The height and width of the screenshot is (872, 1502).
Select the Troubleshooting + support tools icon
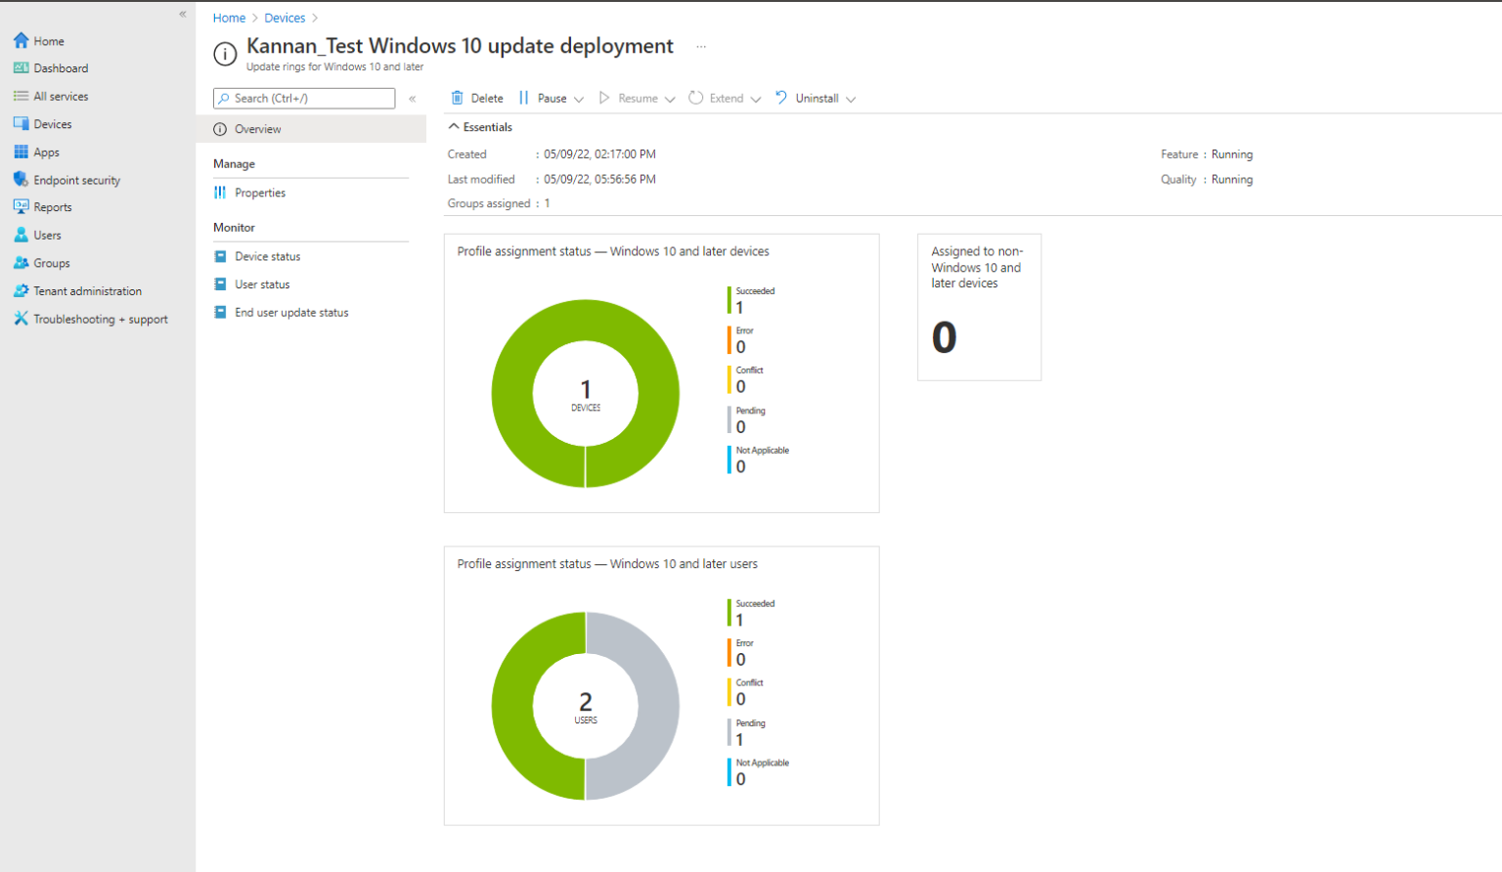[x=21, y=319]
